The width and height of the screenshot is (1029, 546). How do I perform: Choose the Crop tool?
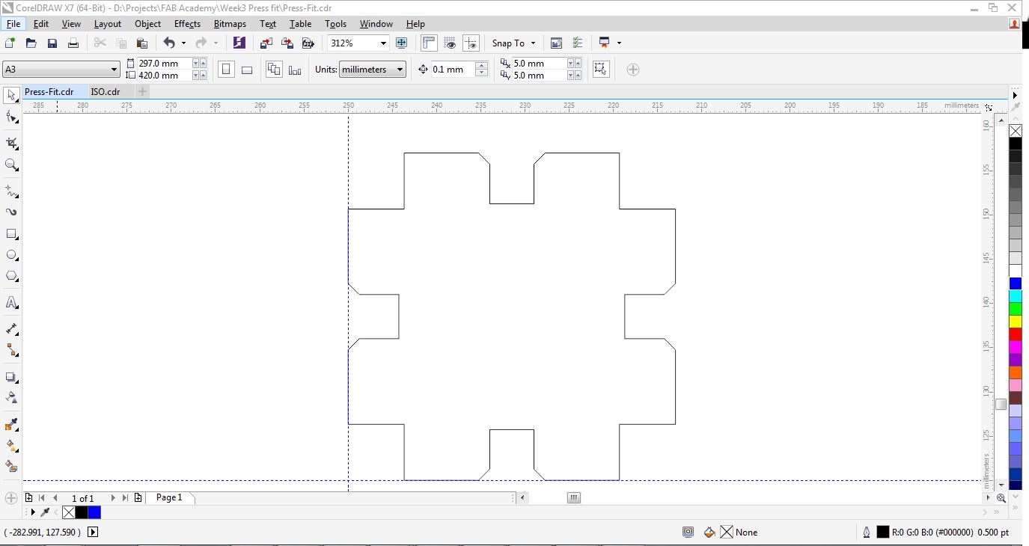(12, 143)
